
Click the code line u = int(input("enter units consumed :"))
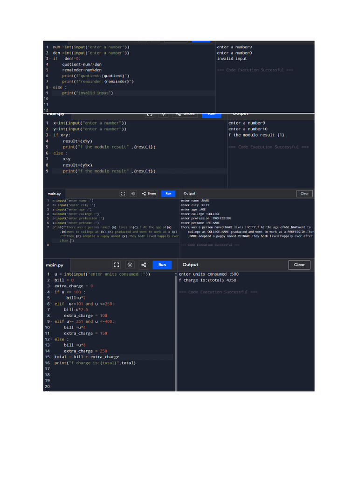click(102, 274)
